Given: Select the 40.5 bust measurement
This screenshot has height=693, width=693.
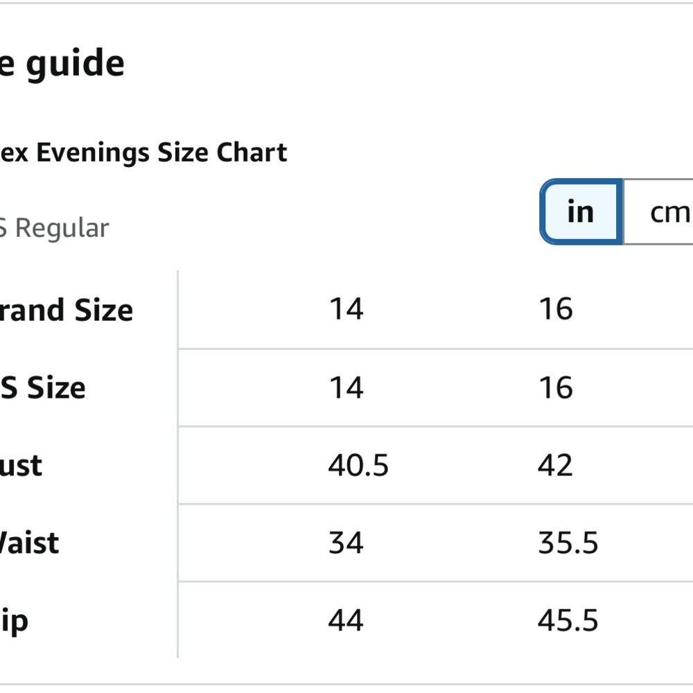Looking at the screenshot, I should coord(358,466).
